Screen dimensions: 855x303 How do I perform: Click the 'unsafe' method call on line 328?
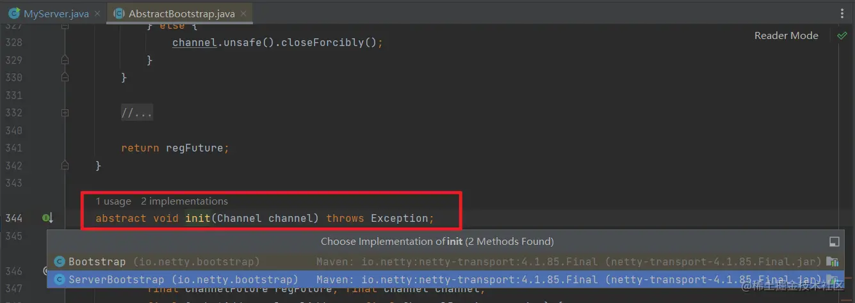tap(242, 43)
